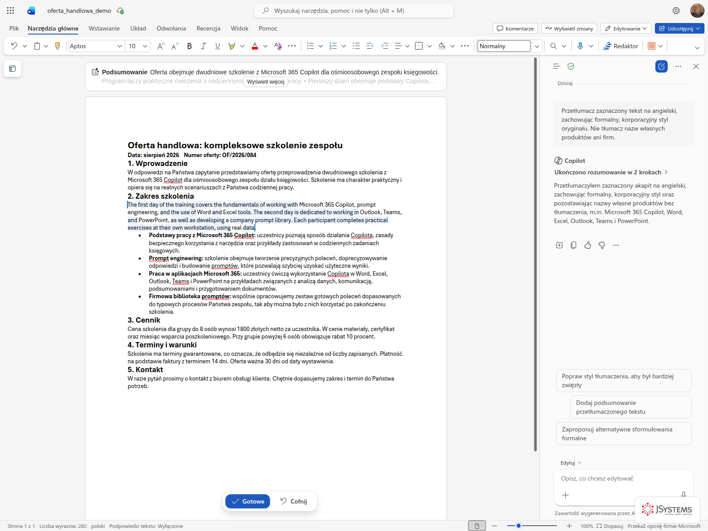The width and height of the screenshot is (708, 531).
Task: Click Wyświetl zmiany button
Action: (x=569, y=28)
